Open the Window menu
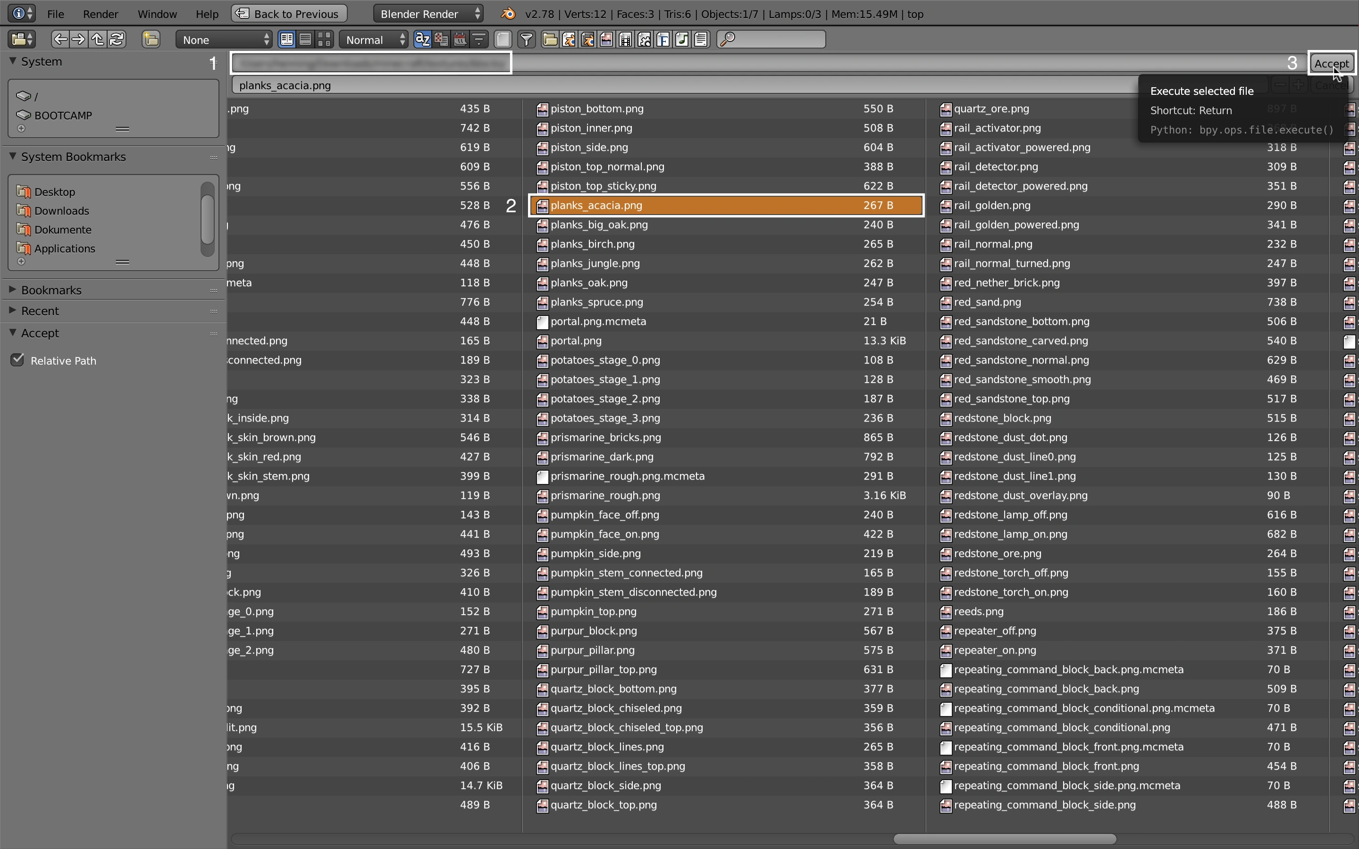The width and height of the screenshot is (1359, 849). tap(157, 14)
